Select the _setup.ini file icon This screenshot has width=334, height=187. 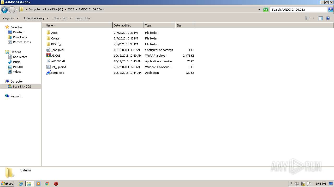coord(48,50)
